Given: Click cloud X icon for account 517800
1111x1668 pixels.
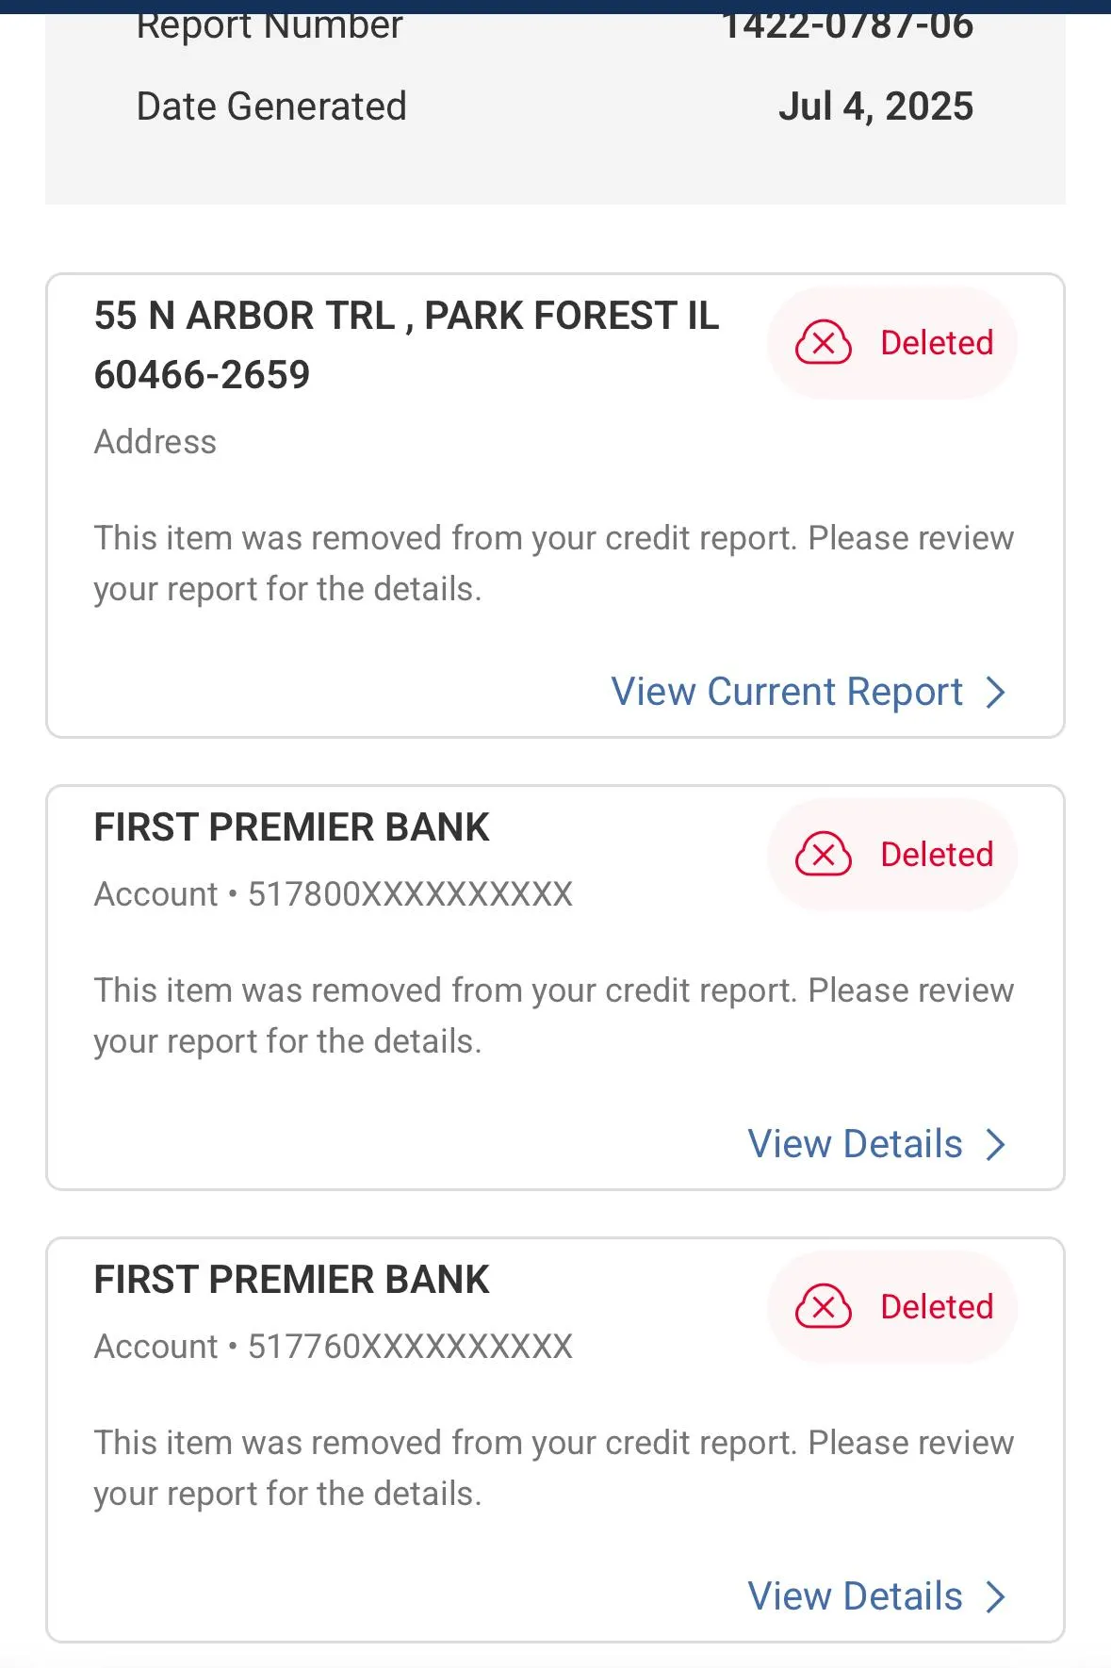Looking at the screenshot, I should pos(824,854).
